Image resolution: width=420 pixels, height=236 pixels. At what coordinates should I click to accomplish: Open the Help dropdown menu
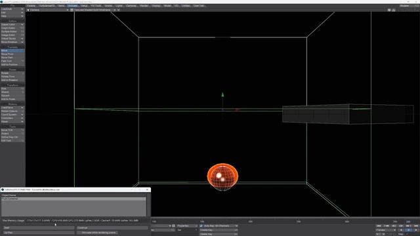pyautogui.click(x=12, y=16)
